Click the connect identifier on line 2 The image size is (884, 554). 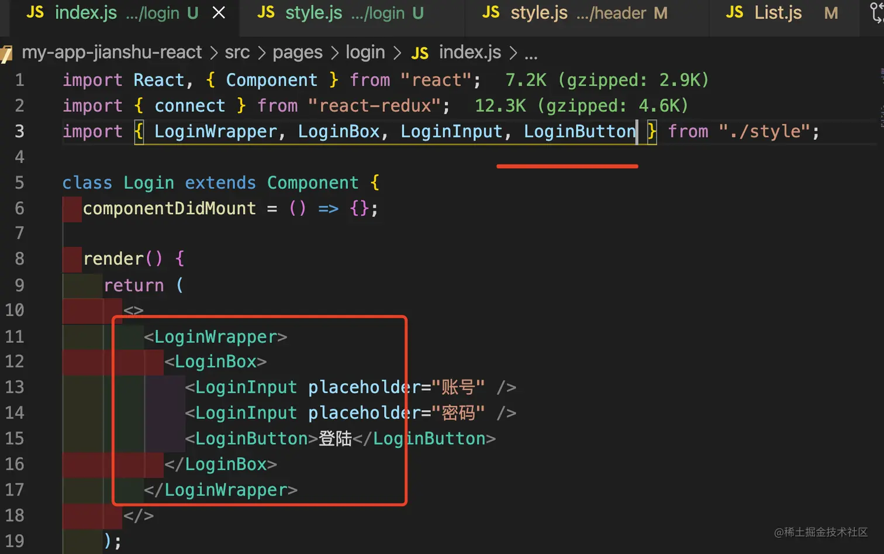click(190, 105)
